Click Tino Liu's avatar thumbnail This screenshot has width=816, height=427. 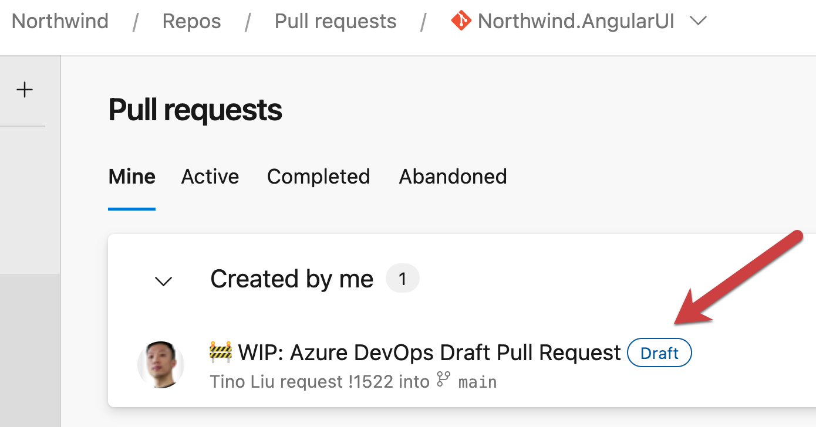161,365
